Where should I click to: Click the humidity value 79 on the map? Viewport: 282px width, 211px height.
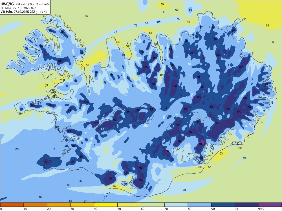[x=136, y=26]
